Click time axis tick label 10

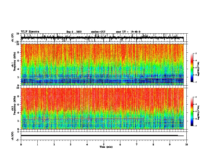coord(186,144)
